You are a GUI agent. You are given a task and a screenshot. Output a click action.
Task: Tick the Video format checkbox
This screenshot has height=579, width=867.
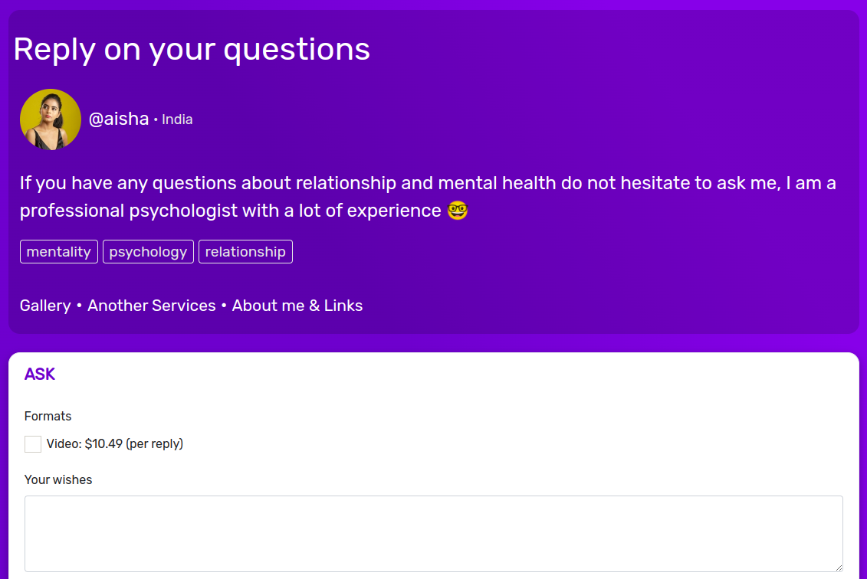click(x=33, y=443)
